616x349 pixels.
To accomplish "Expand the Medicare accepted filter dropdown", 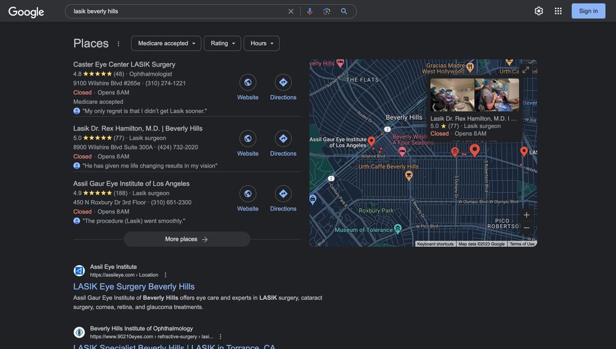I will 166,43.
